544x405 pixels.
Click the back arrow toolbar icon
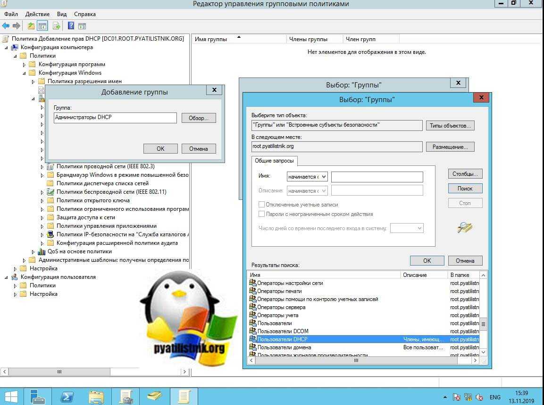pos(6,26)
